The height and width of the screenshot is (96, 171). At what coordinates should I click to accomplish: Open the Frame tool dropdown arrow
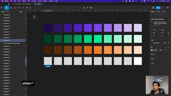12,8
